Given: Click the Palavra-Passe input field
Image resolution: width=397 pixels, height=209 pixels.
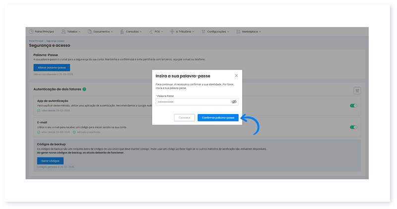Looking at the screenshot, I should coord(193,102).
